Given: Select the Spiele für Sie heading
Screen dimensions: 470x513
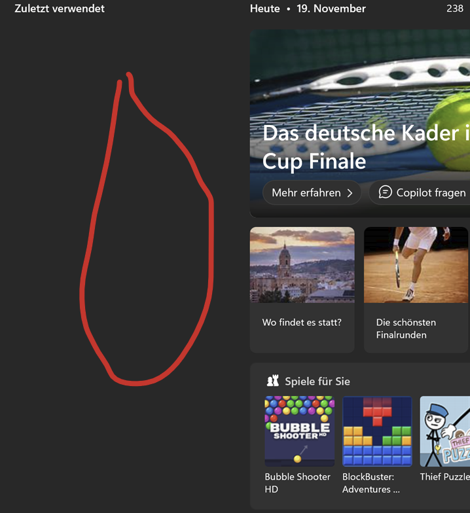Looking at the screenshot, I should click(317, 381).
